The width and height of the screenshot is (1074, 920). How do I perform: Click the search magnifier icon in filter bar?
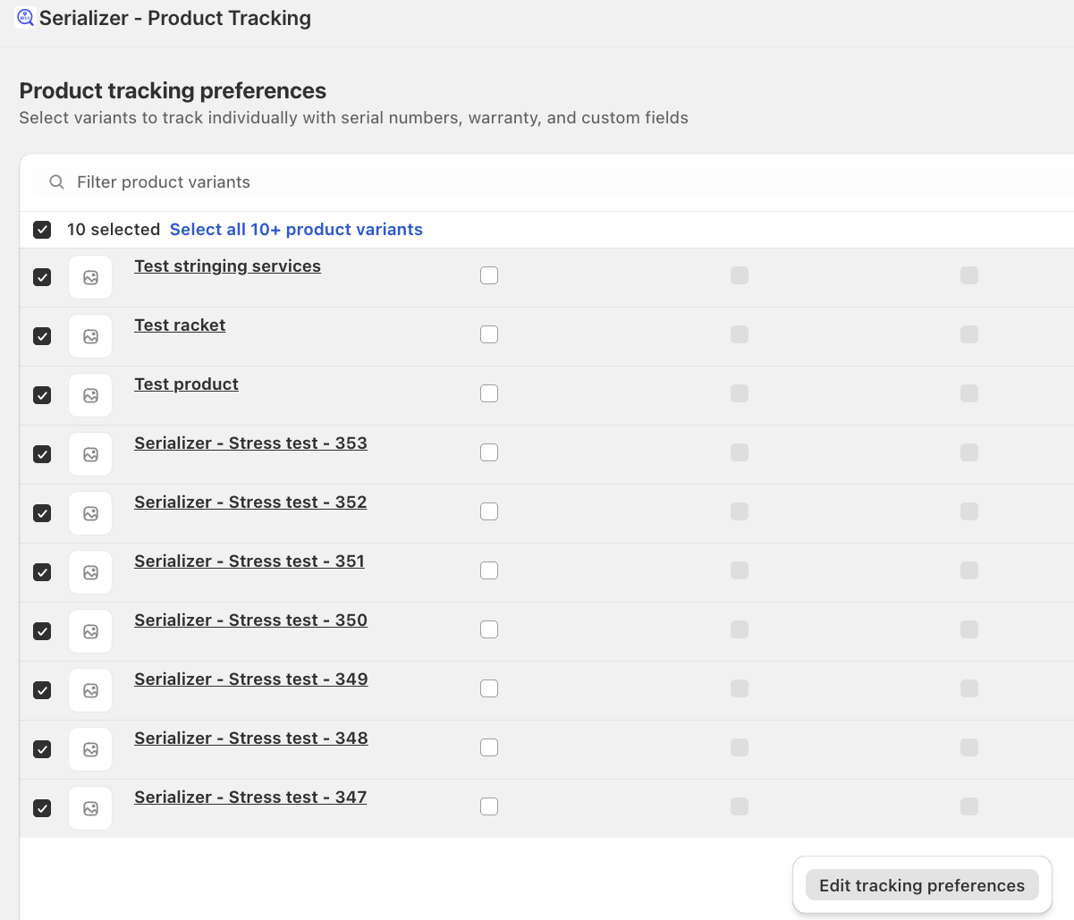56,182
